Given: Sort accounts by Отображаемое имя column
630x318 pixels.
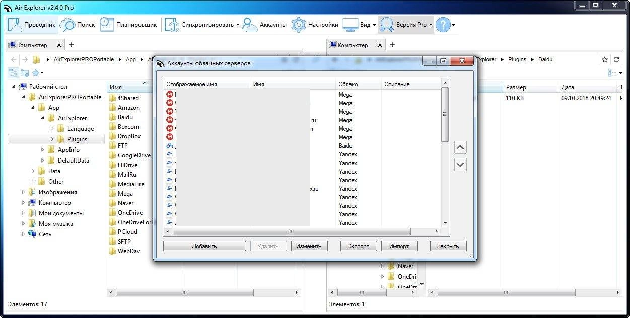Looking at the screenshot, I should 206,84.
